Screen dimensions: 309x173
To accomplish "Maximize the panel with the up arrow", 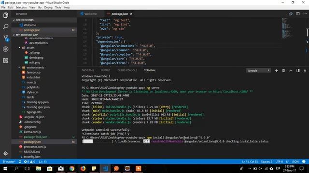I will 291,71.
